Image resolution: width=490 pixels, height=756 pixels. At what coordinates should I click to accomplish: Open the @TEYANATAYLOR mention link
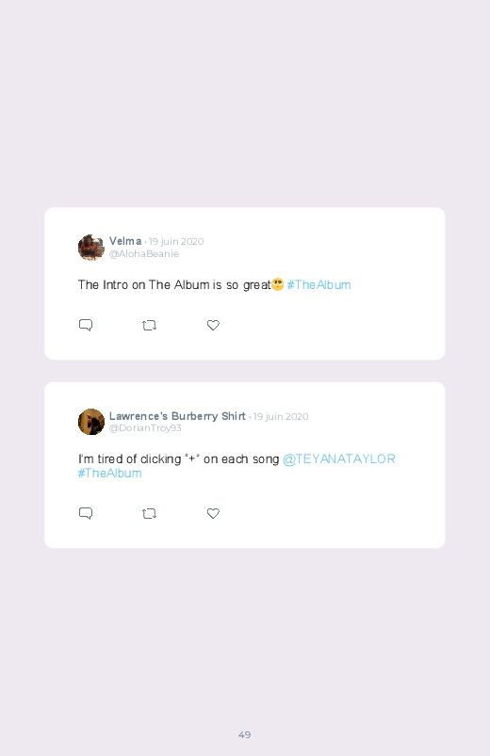[x=339, y=459]
